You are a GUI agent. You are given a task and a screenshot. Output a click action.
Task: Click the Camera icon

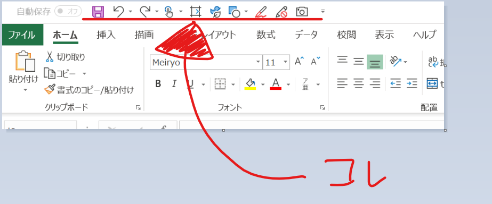coord(302,12)
